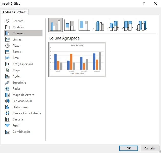Open the Funil chart category
The height and width of the screenshot is (153, 161).
click(16, 126)
